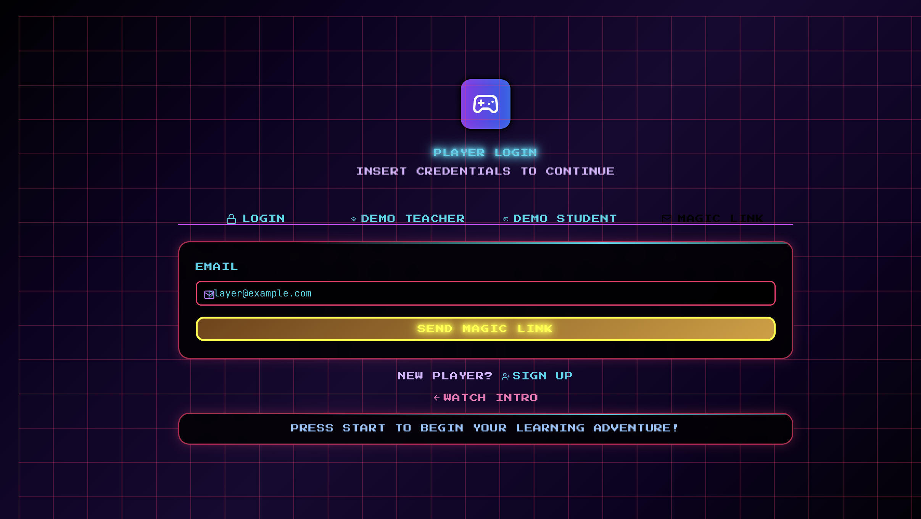Click the Press Start learning adventure banner
The height and width of the screenshot is (519, 921).
485,428
